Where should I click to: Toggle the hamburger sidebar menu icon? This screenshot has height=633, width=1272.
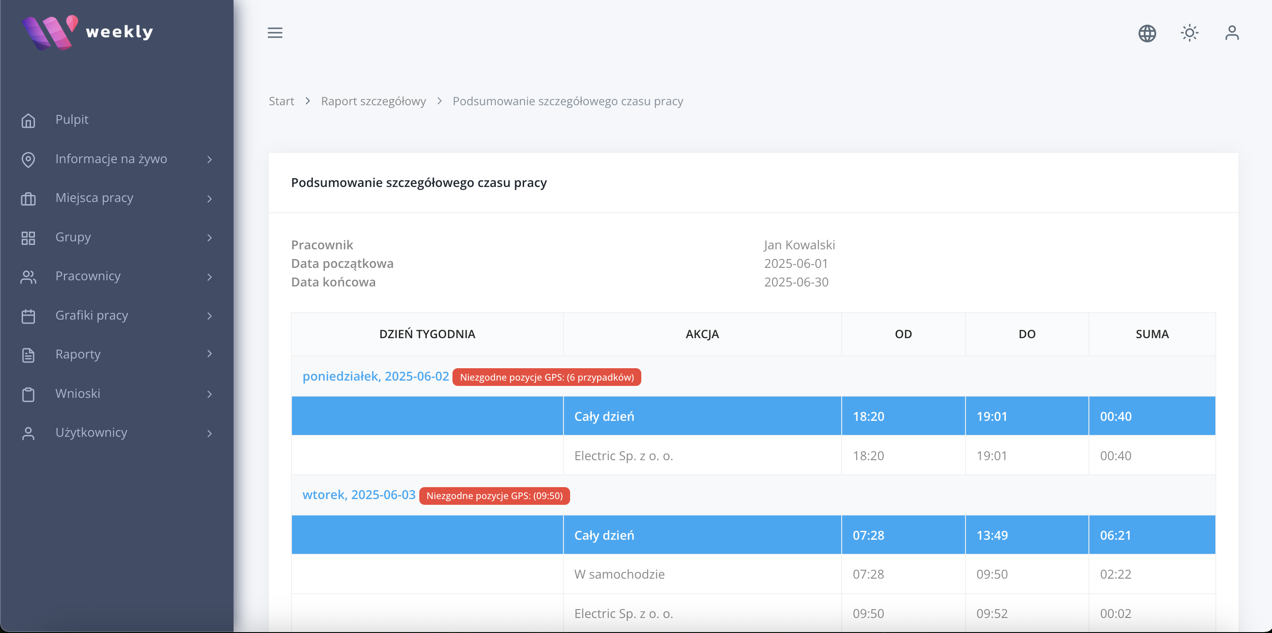[275, 33]
